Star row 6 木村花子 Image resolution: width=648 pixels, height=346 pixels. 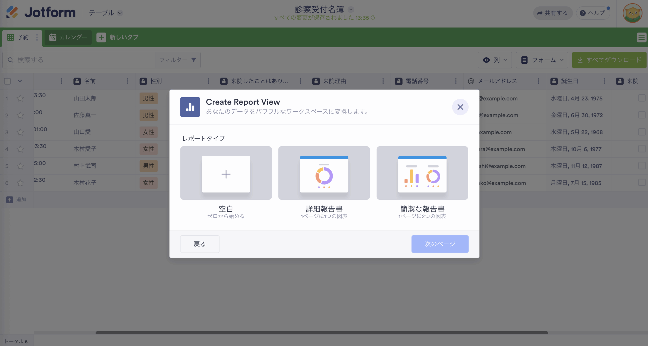(x=20, y=183)
